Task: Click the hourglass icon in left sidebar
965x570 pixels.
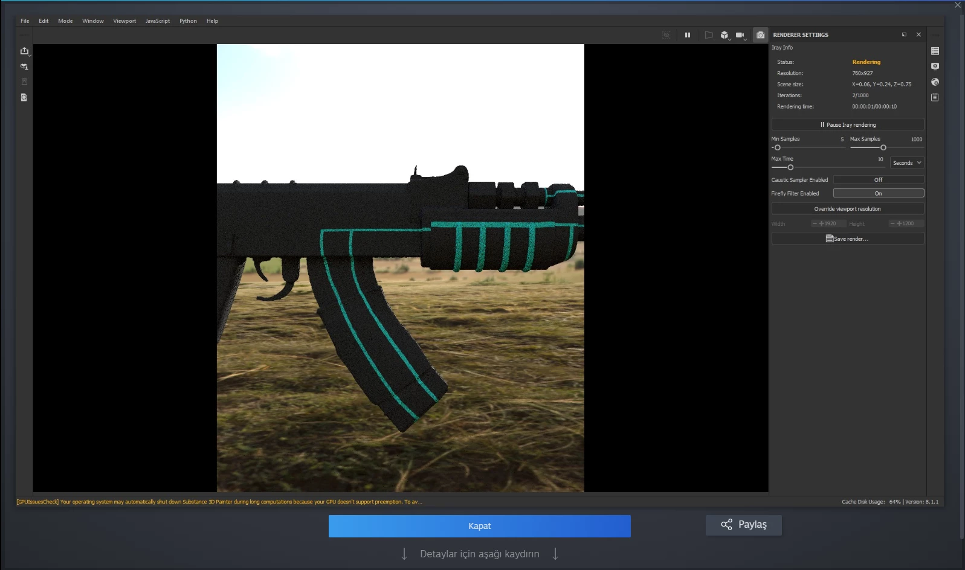Action: point(24,82)
